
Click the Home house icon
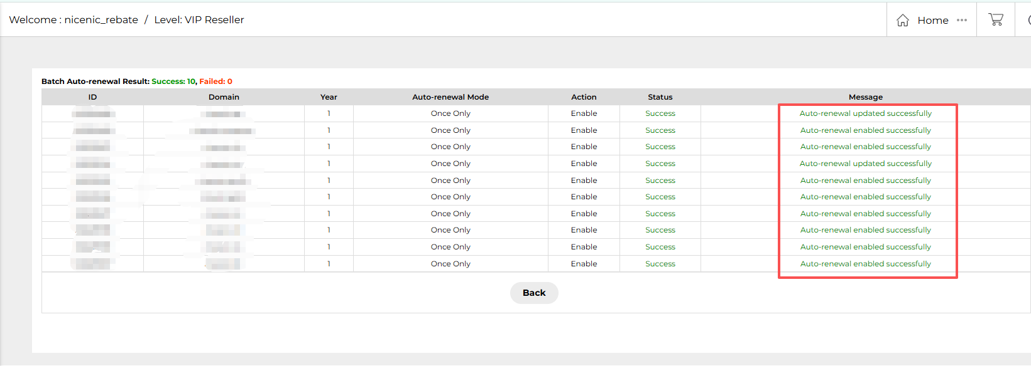point(903,20)
